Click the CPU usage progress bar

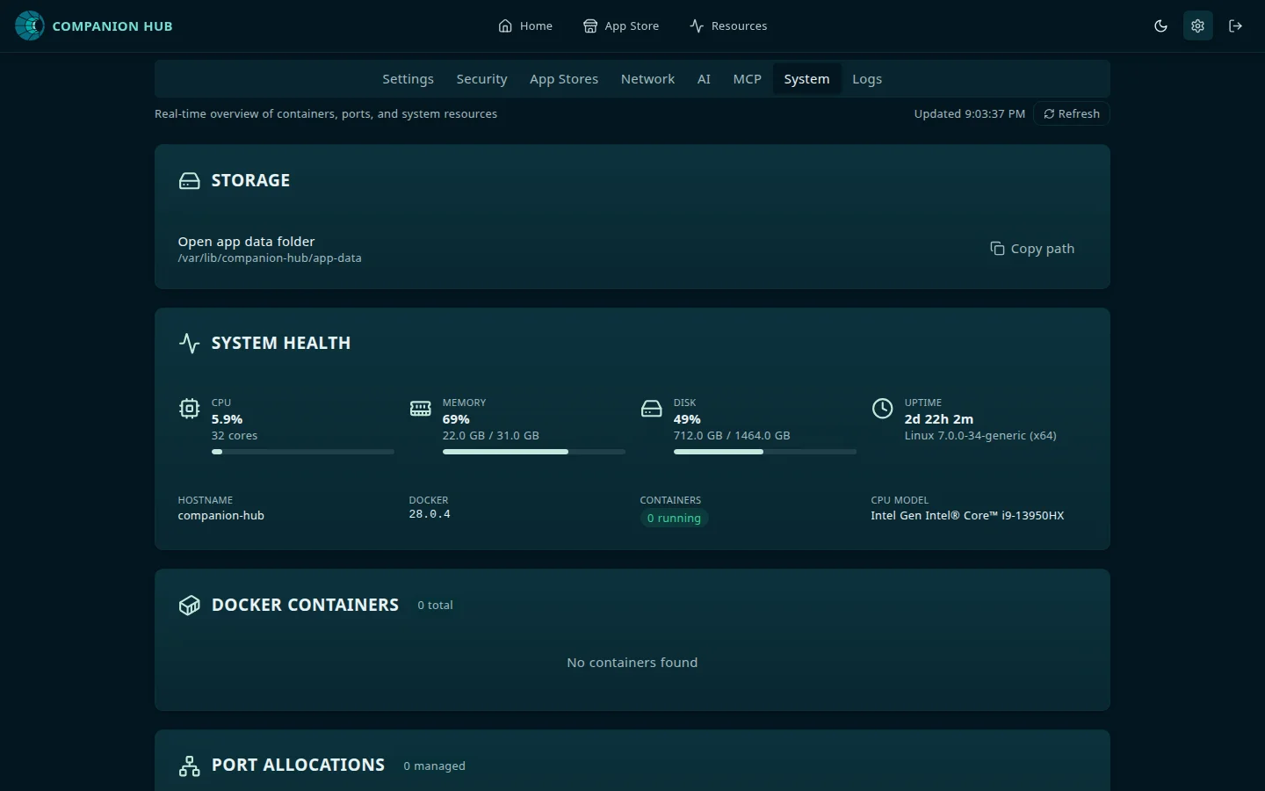(303, 452)
